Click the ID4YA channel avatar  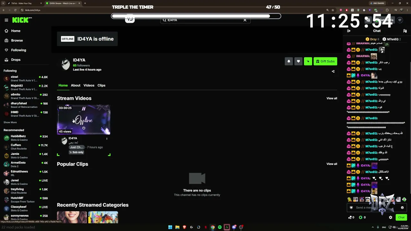[66, 64]
